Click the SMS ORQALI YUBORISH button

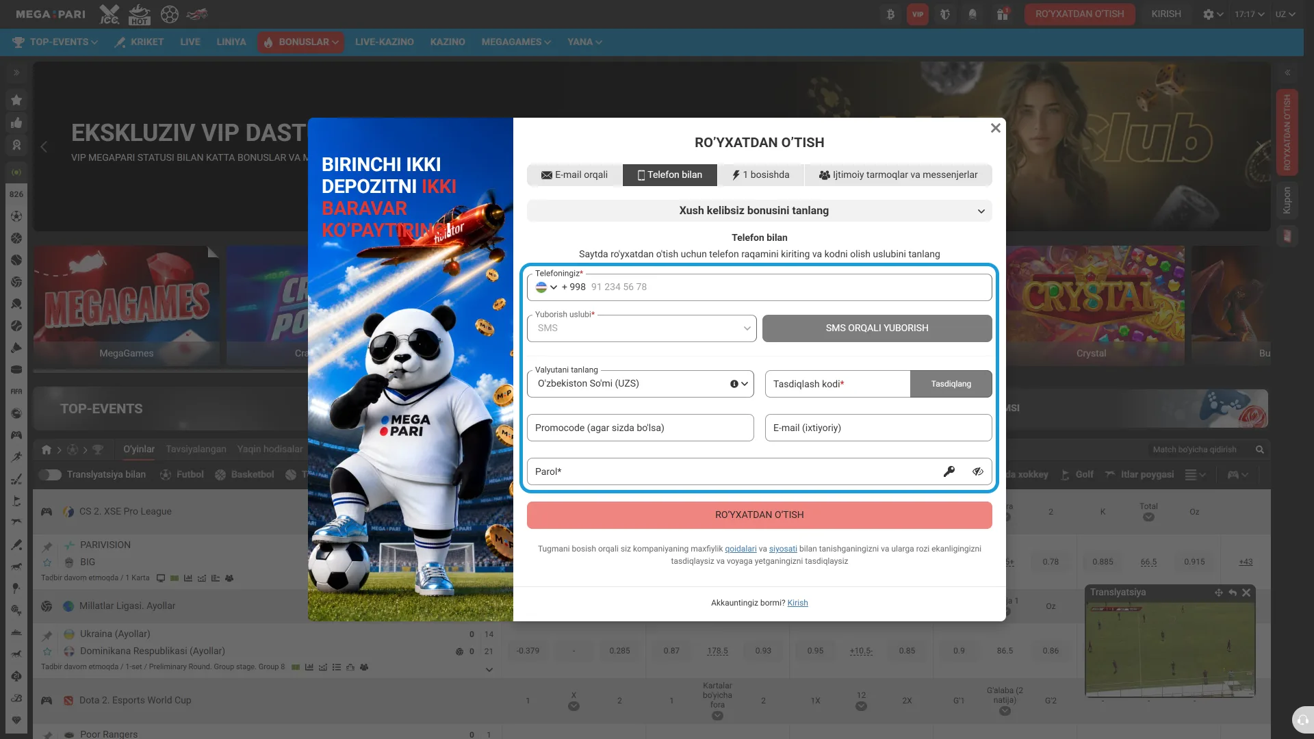pos(877,328)
